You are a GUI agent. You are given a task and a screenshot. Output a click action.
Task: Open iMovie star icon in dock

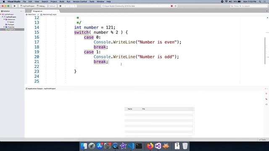pos(123,146)
